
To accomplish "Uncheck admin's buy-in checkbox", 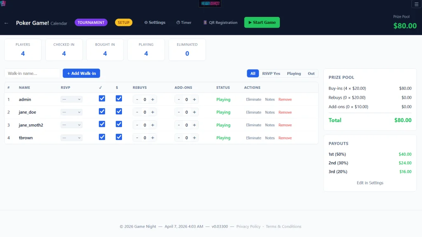I will [x=119, y=99].
